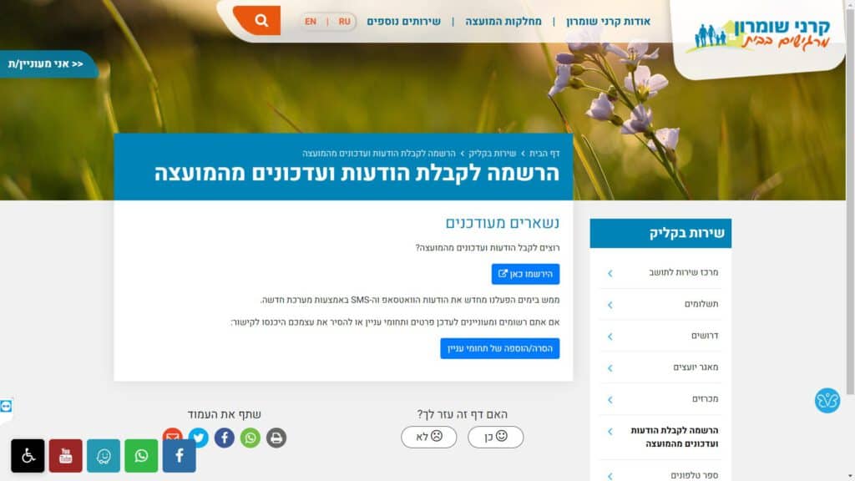
Task: Open the אודות קרני שומרון menu
Action: (609, 22)
